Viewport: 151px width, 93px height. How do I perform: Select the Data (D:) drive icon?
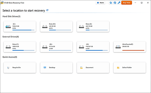(x=45, y=27)
